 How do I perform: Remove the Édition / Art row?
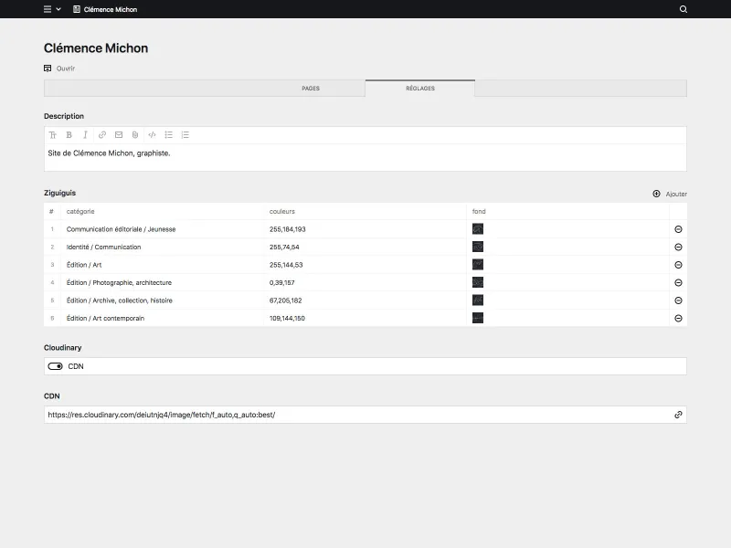[x=677, y=265]
